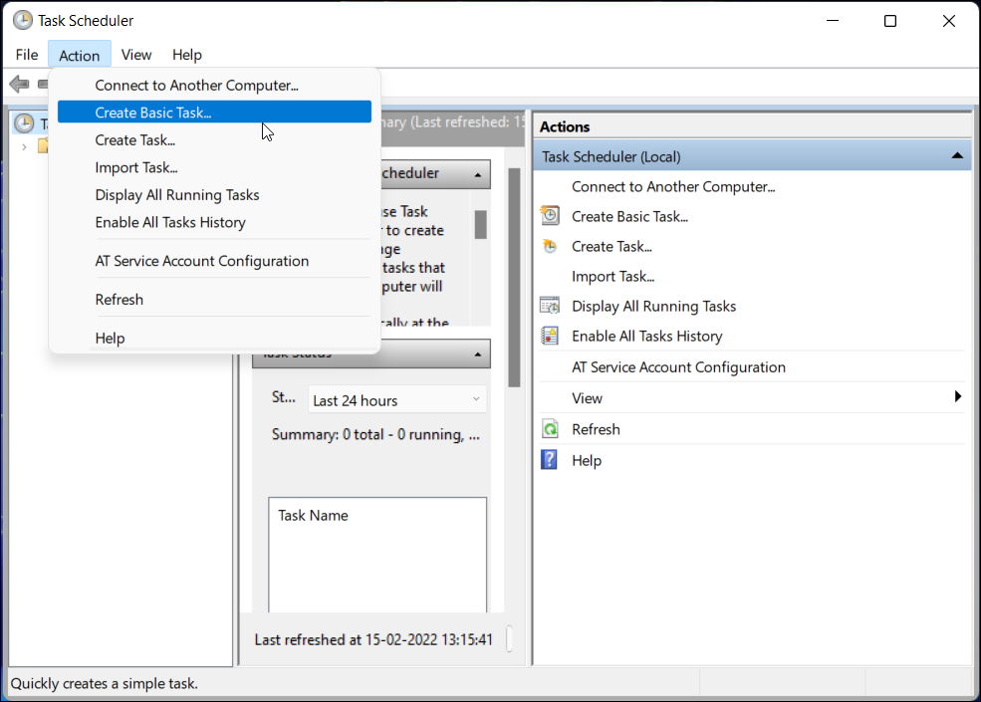Click the Task Name column header
The height and width of the screenshot is (702, 981).
(313, 515)
